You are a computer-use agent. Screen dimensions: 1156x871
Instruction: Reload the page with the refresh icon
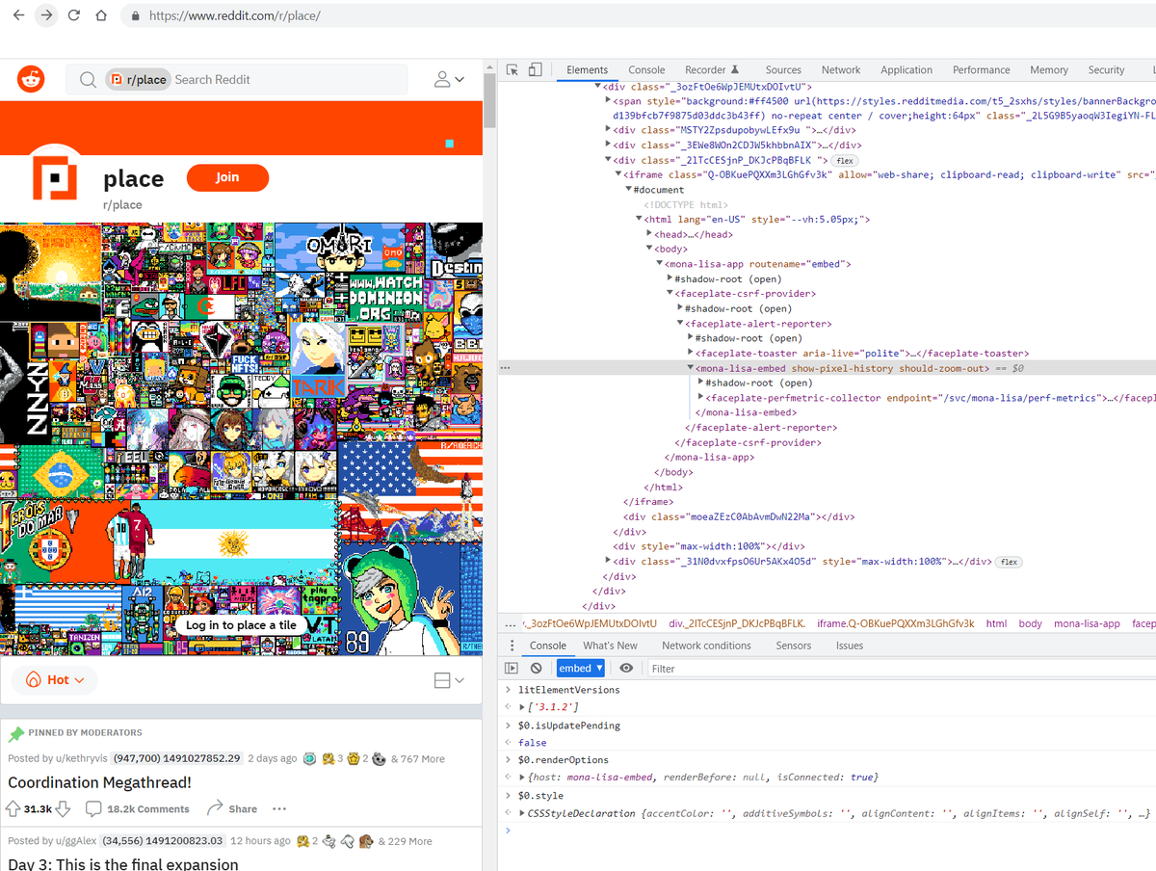[73, 15]
